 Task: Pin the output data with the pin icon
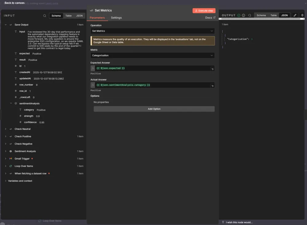302,15
